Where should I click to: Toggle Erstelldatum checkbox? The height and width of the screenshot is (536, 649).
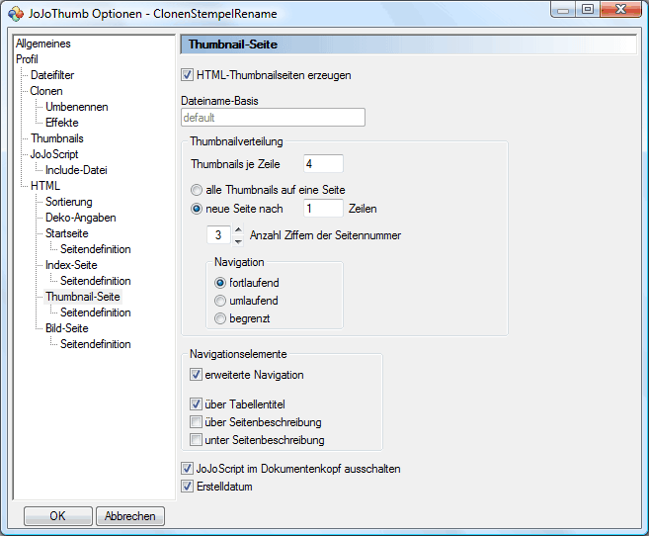(187, 487)
